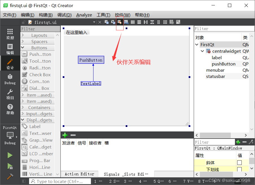255x185 pixels.
Task: Select the Edit Tab Order icon
Action: click(126, 22)
